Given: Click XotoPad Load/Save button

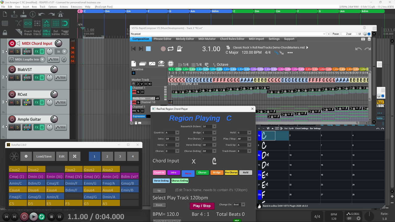Looking at the screenshot, I should click(x=44, y=156).
